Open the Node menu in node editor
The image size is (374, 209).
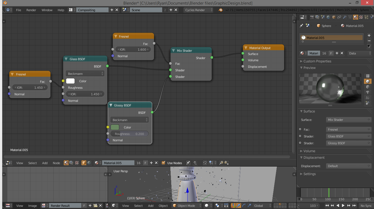tap(56, 163)
